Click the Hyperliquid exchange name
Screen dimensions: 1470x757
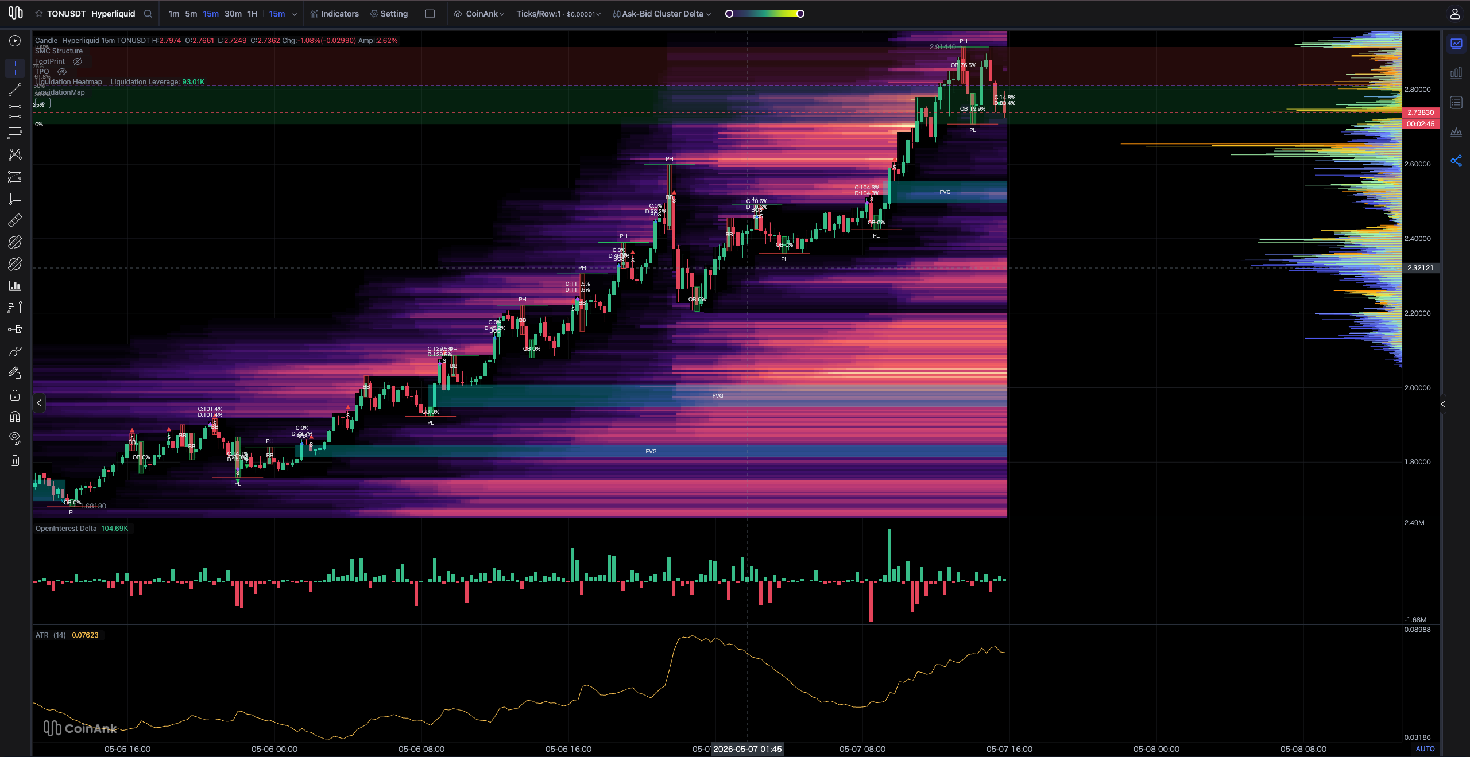113,14
